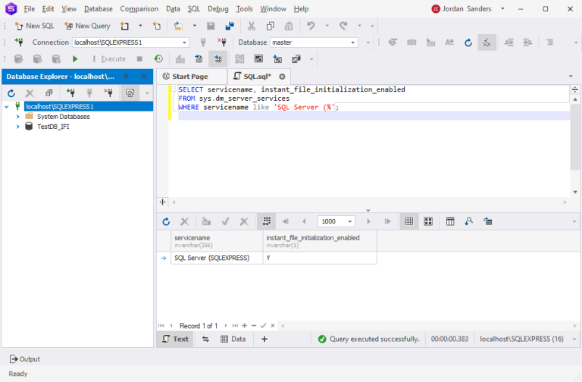Open the Database master dropdown

click(x=353, y=42)
